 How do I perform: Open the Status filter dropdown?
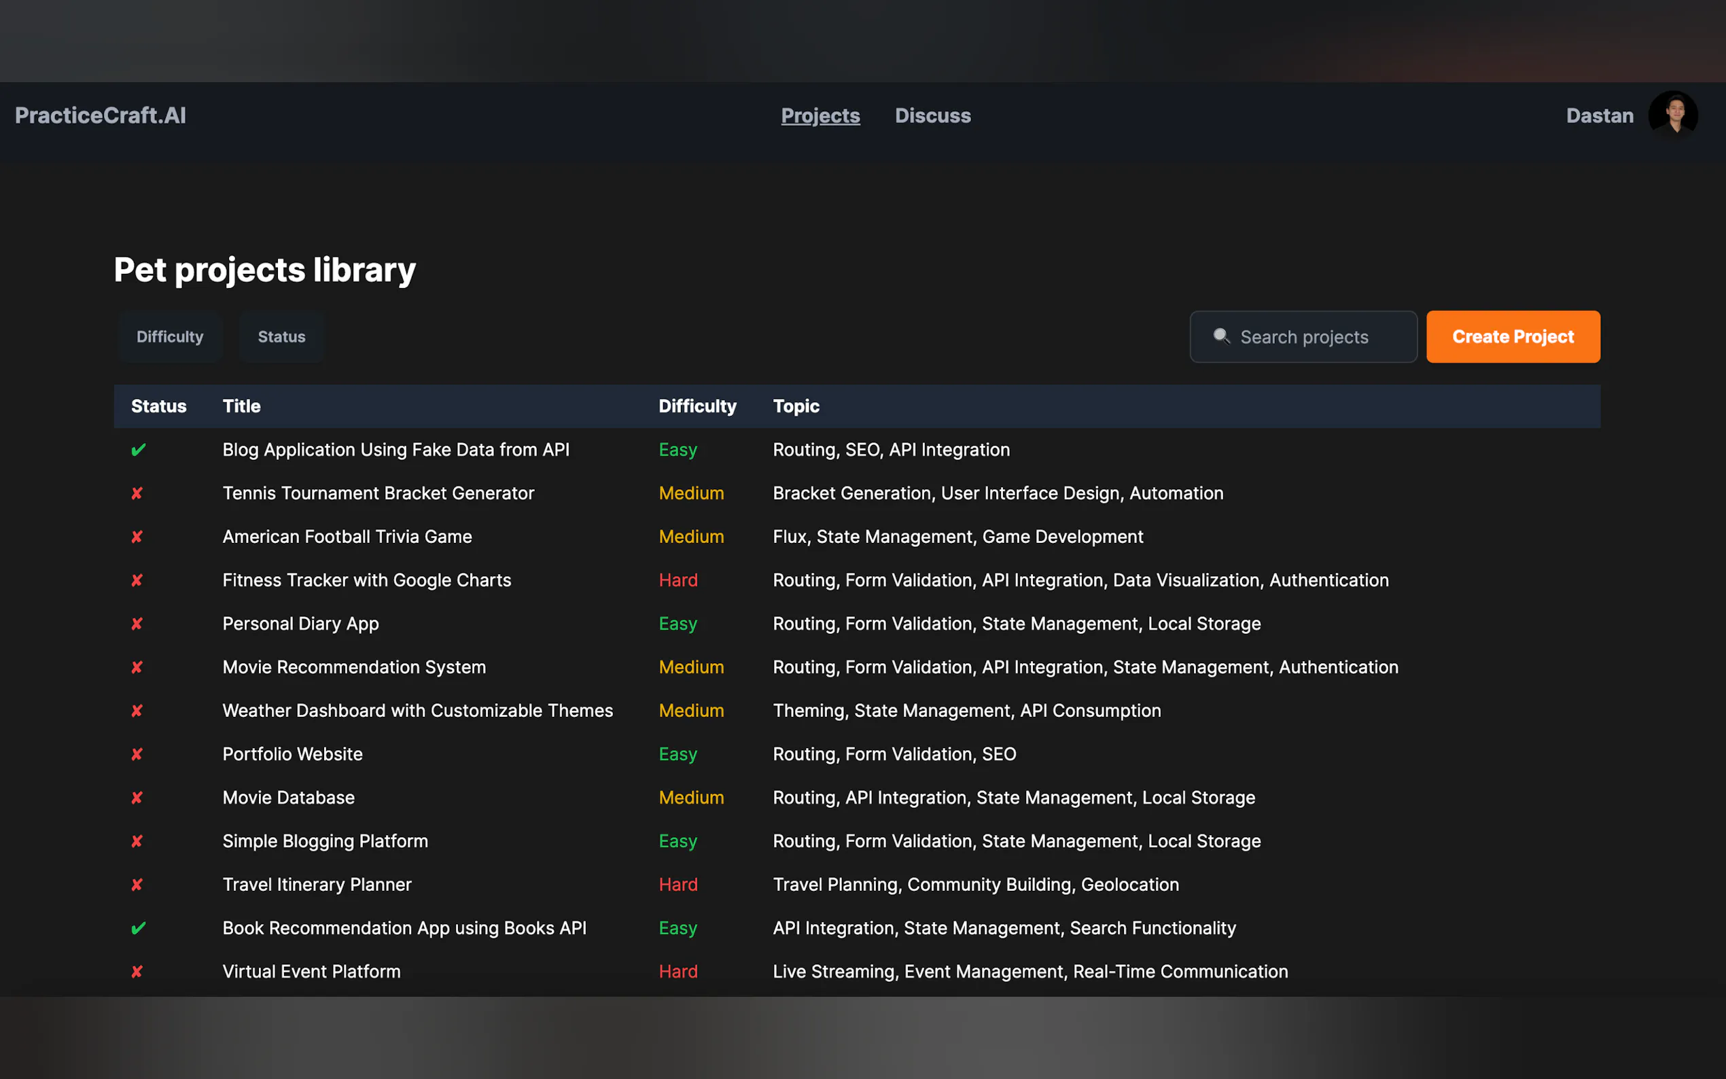[x=281, y=337]
